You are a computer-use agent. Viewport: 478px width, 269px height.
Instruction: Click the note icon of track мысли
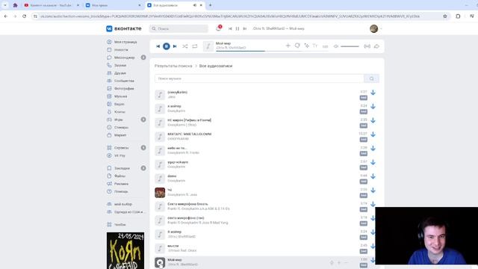pyautogui.click(x=160, y=248)
